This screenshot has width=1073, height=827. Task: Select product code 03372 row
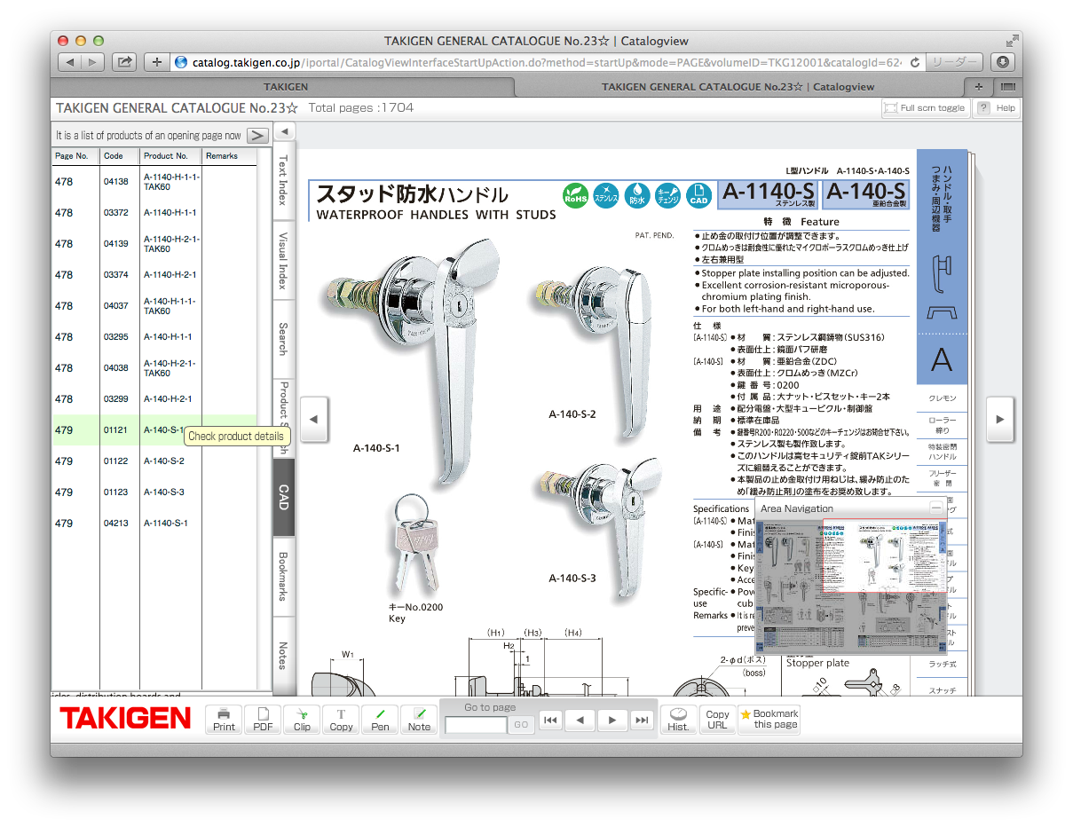154,213
